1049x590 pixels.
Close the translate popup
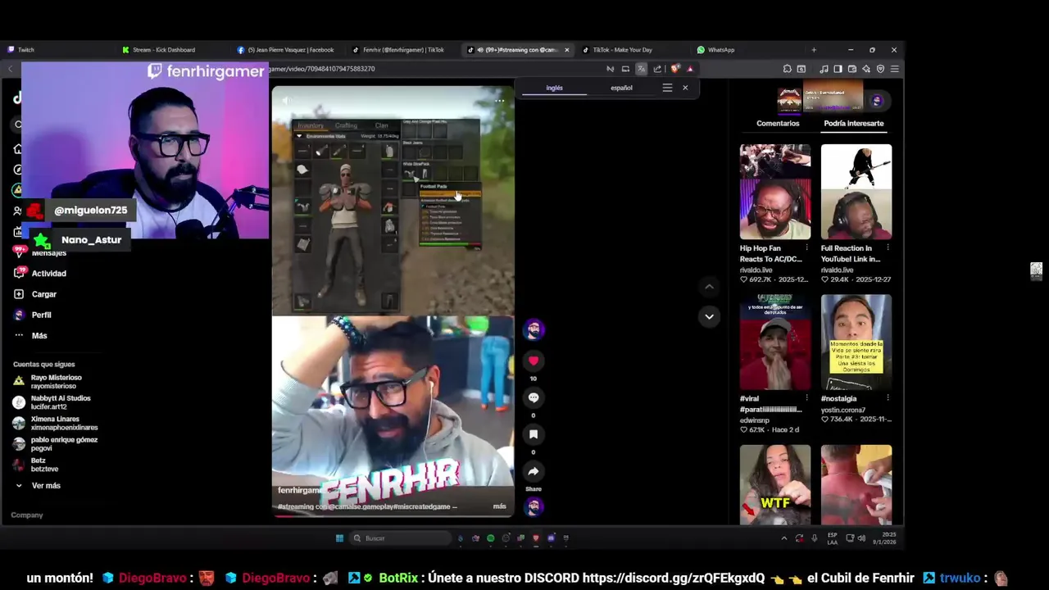(685, 88)
